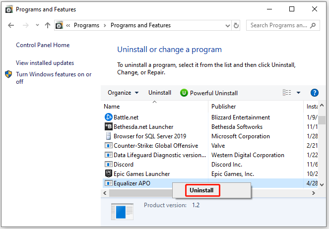Go up one folder level arrow
The image size is (329, 229).
(x=48, y=25)
